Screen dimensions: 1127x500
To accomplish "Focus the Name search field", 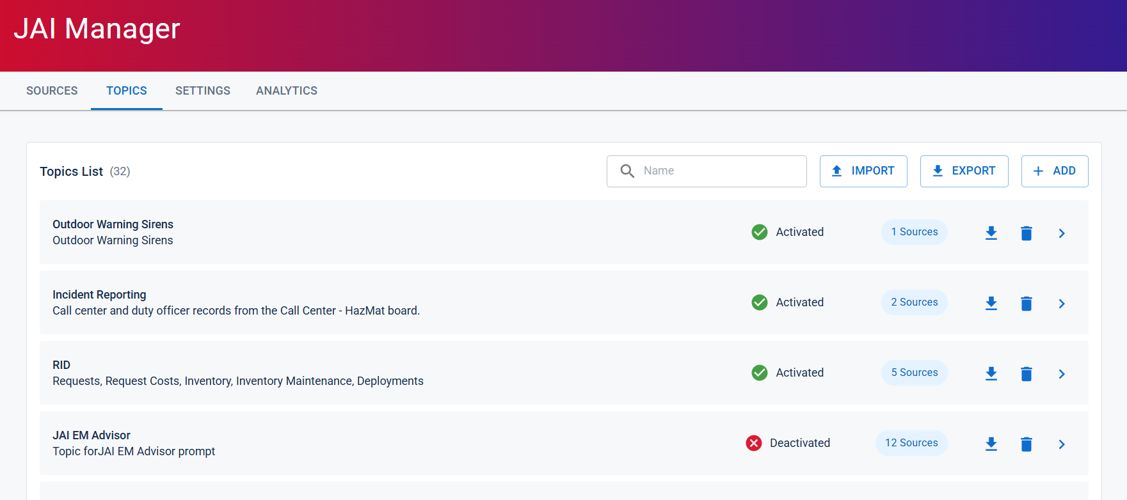I will tap(707, 171).
